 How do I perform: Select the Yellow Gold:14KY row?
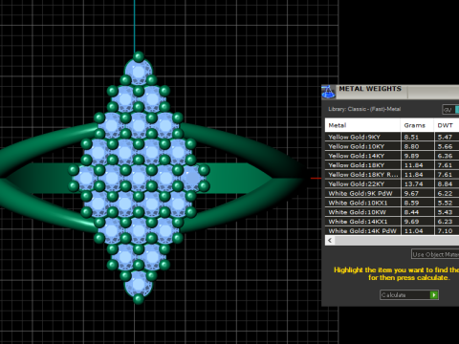[x=392, y=156]
